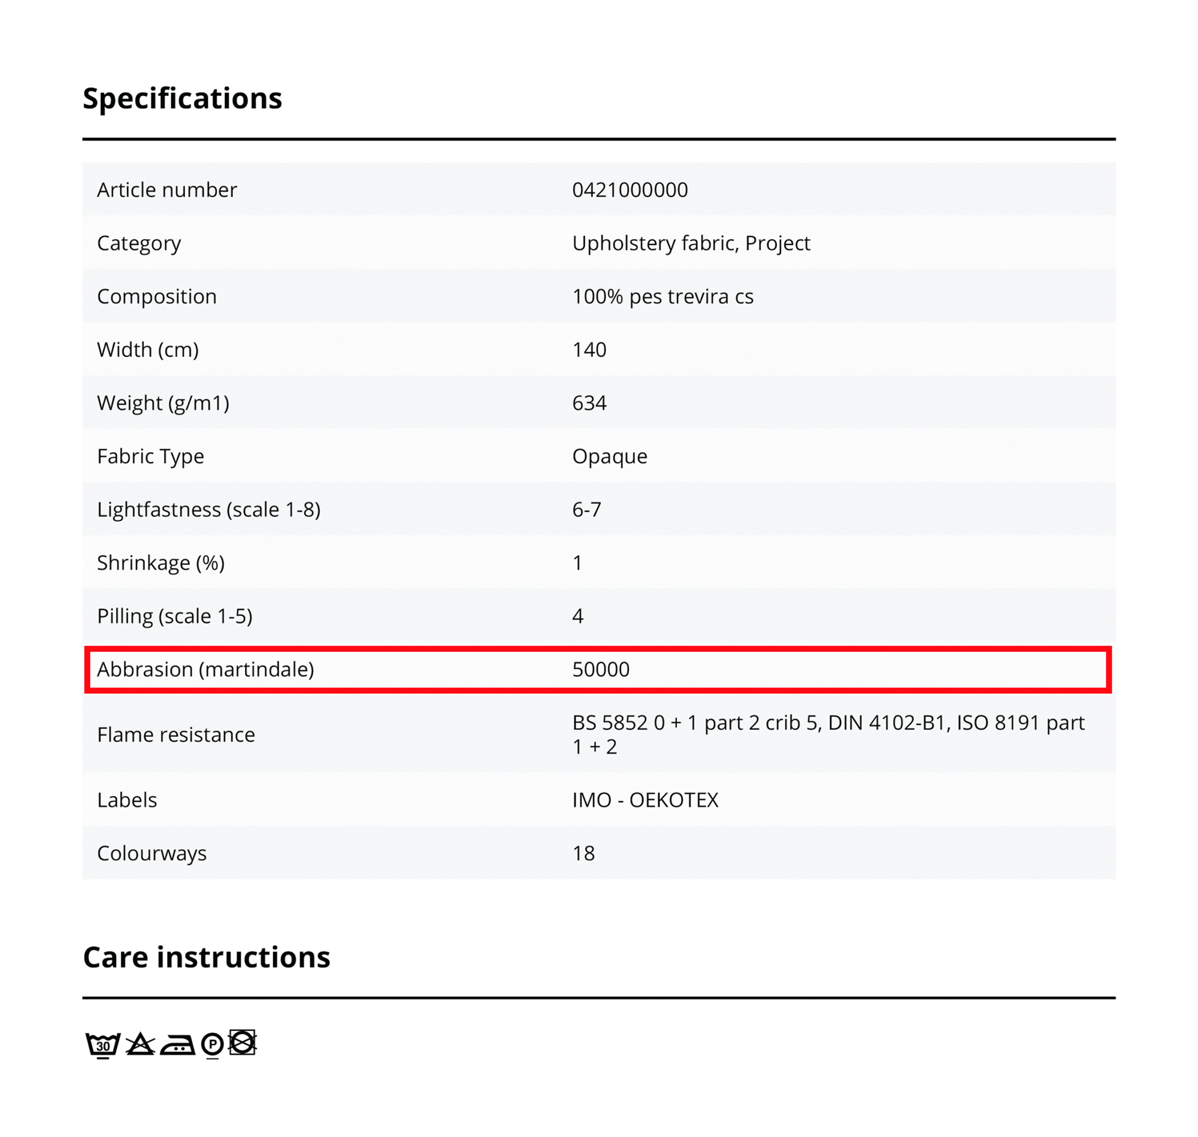Image resolution: width=1198 pixels, height=1137 pixels.
Task: Click the Weight value 634
Action: point(589,403)
